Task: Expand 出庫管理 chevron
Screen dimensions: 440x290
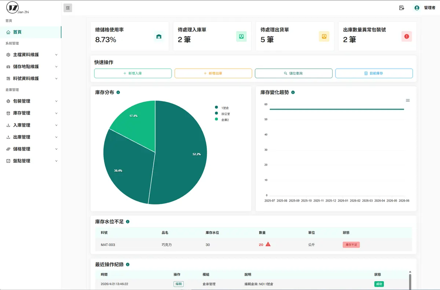Action: tap(56, 137)
